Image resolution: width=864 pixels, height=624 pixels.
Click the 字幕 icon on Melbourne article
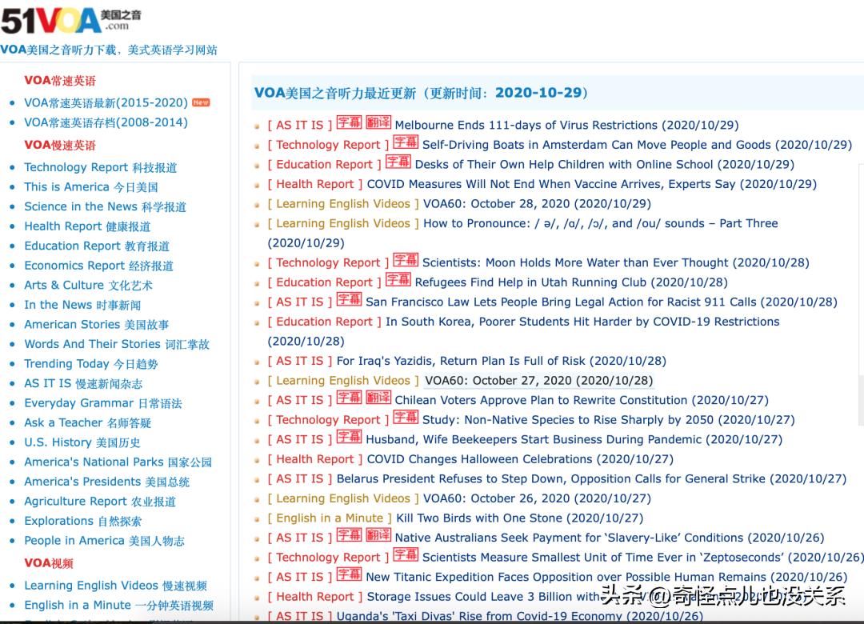click(x=349, y=125)
